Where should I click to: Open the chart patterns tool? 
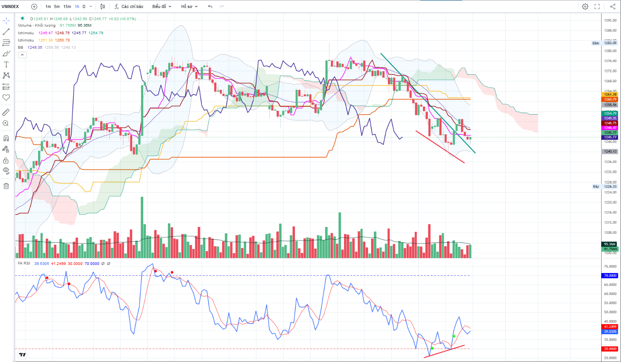tap(6, 75)
